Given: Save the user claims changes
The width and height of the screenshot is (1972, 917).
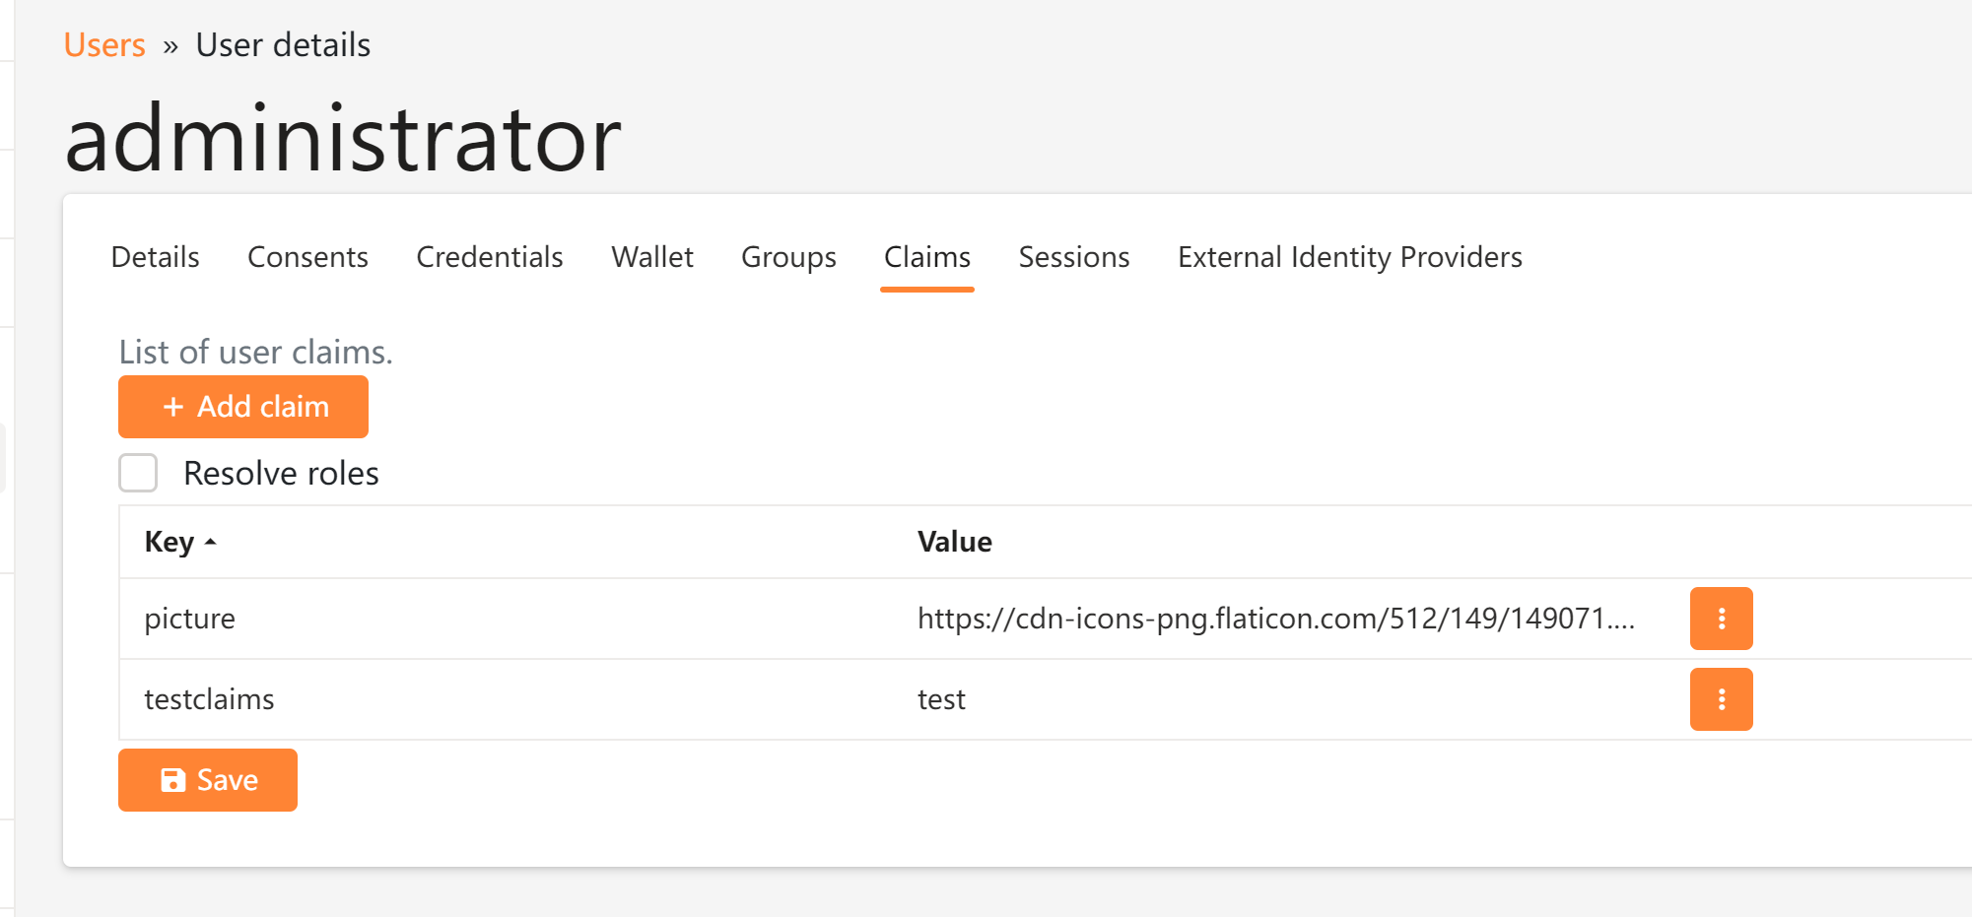Looking at the screenshot, I should pyautogui.click(x=207, y=779).
